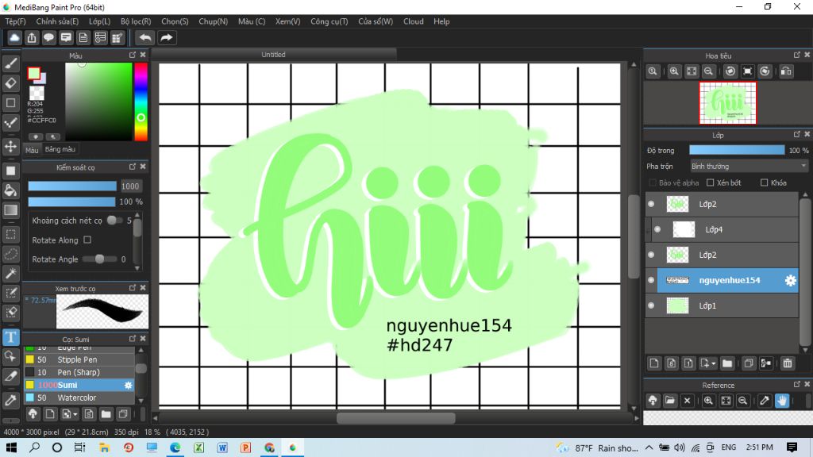
Task: Zoom in the Navigator view
Action: [673, 71]
